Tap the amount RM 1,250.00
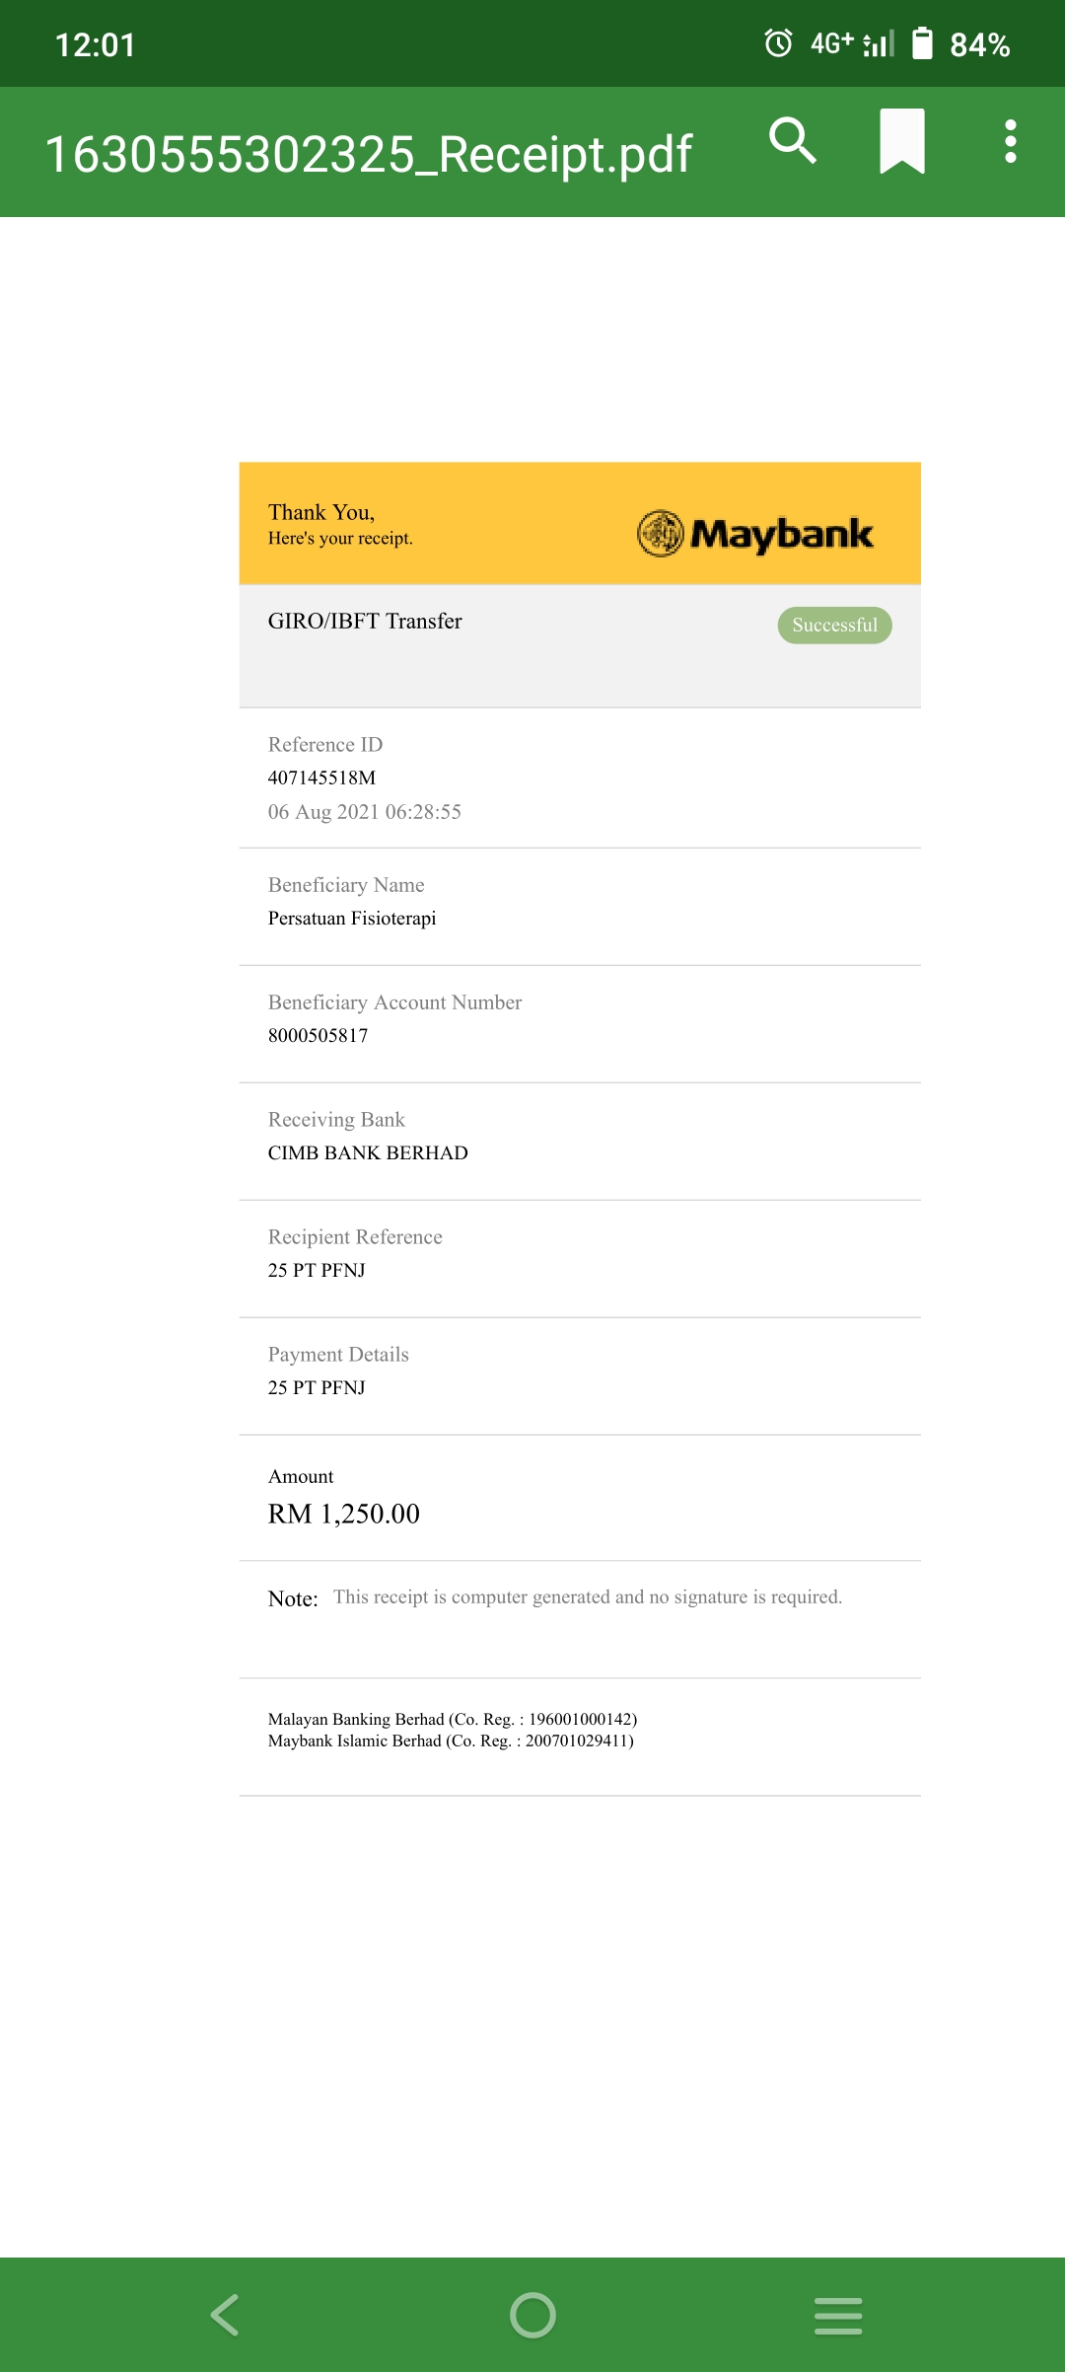 pyautogui.click(x=343, y=1514)
